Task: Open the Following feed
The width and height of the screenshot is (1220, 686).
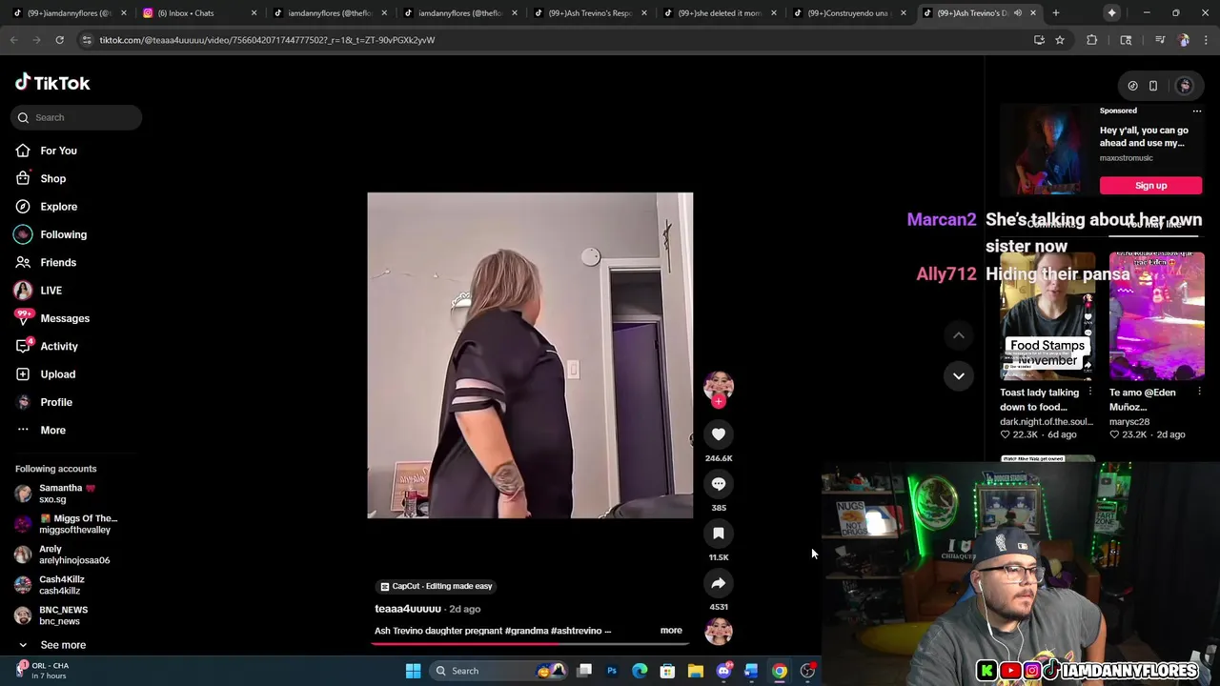Action: pyautogui.click(x=63, y=234)
